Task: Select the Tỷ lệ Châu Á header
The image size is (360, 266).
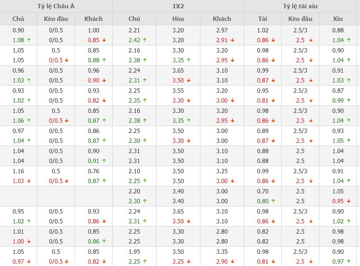Action: click(x=56, y=6)
